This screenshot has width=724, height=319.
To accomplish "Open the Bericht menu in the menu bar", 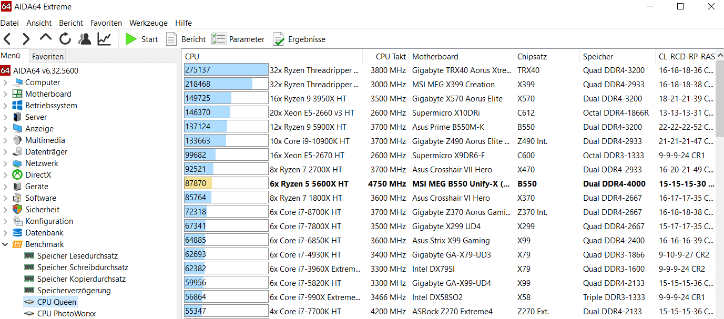I will 71,23.
